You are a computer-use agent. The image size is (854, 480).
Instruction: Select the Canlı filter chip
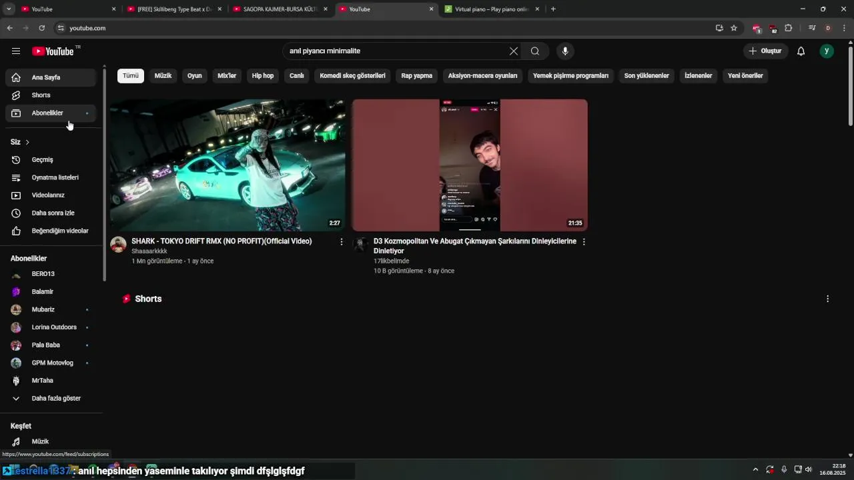297,76
